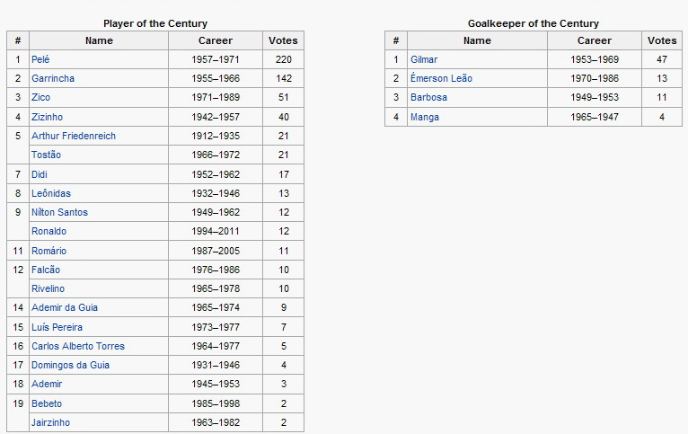Screen dimensions: 688x434
Task: Click the Zico name link
Action: [40, 97]
